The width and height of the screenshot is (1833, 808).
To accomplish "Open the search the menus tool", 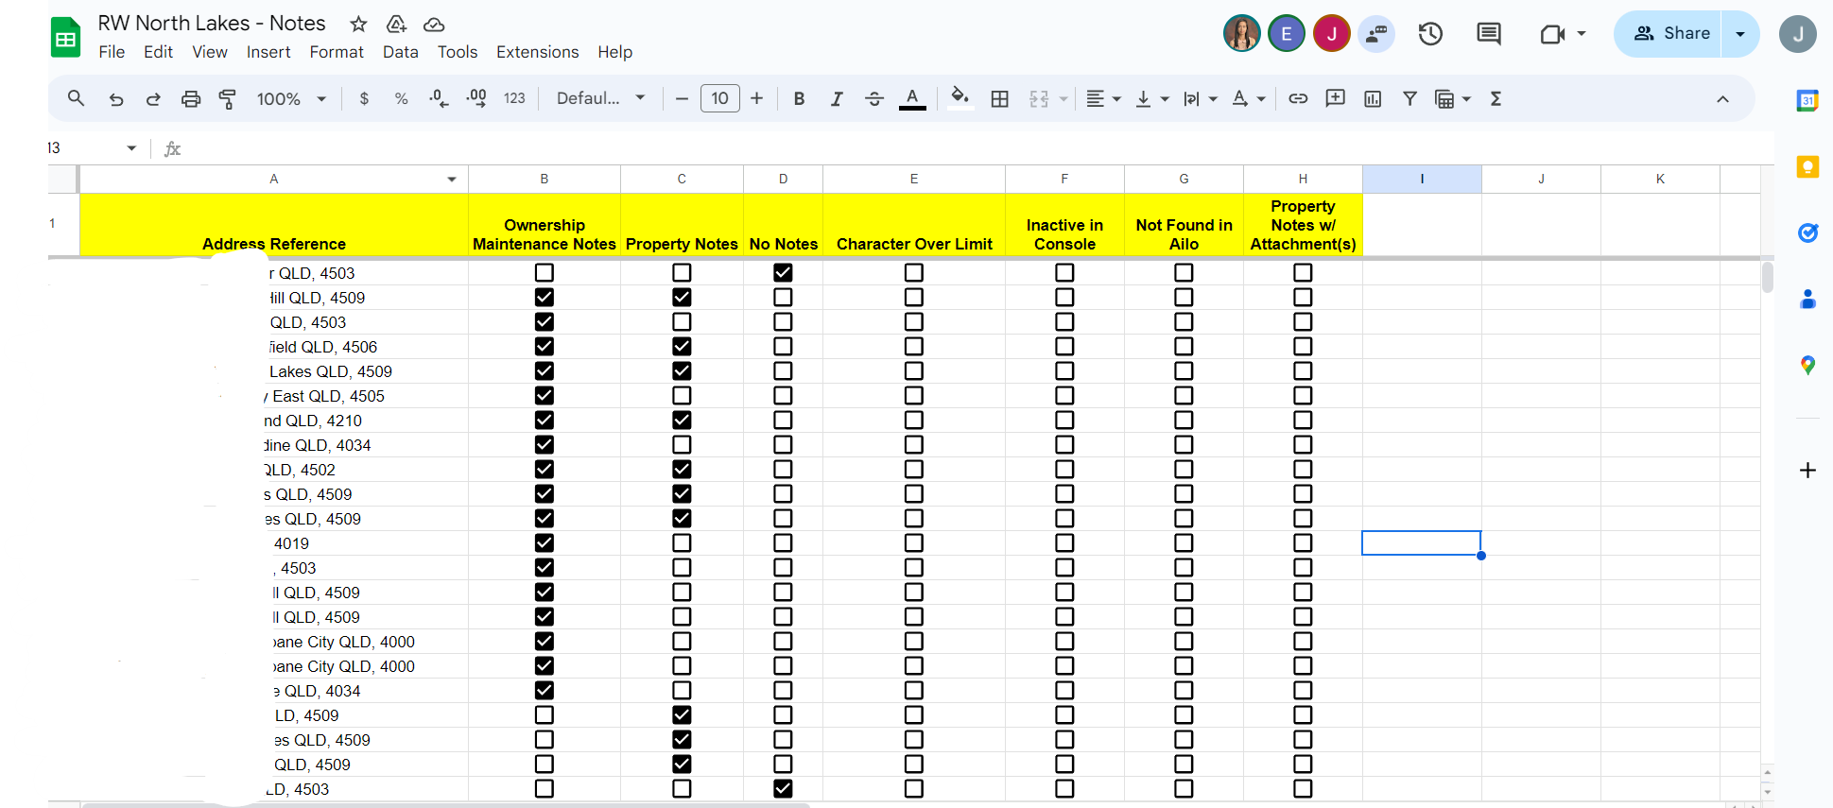I will coord(77,98).
